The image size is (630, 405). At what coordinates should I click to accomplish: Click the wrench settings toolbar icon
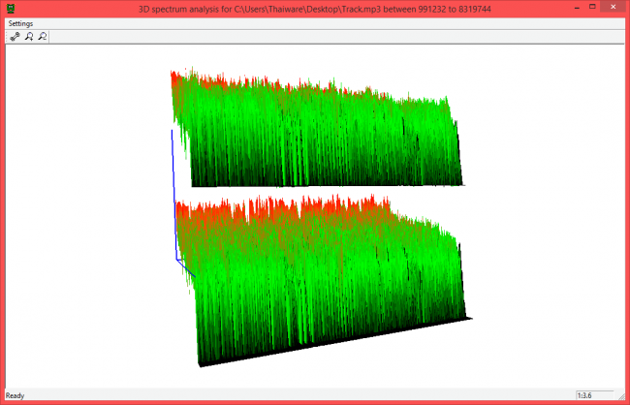click(16, 37)
